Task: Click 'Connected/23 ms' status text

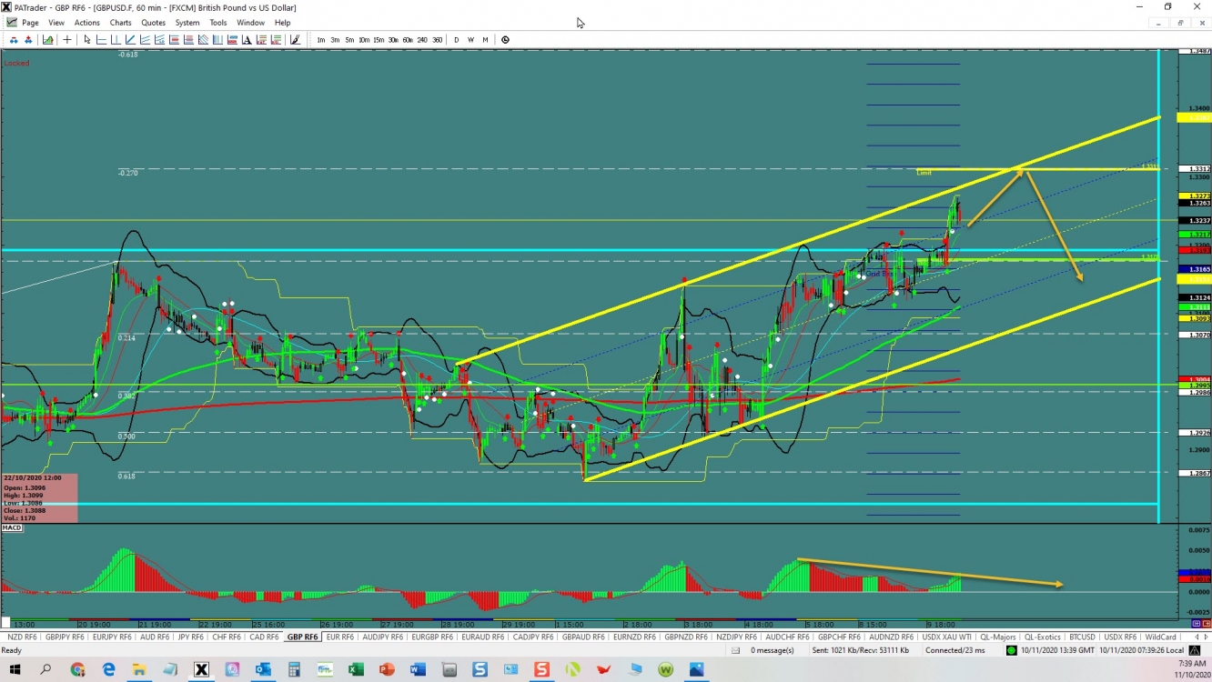Action: pyautogui.click(x=955, y=650)
